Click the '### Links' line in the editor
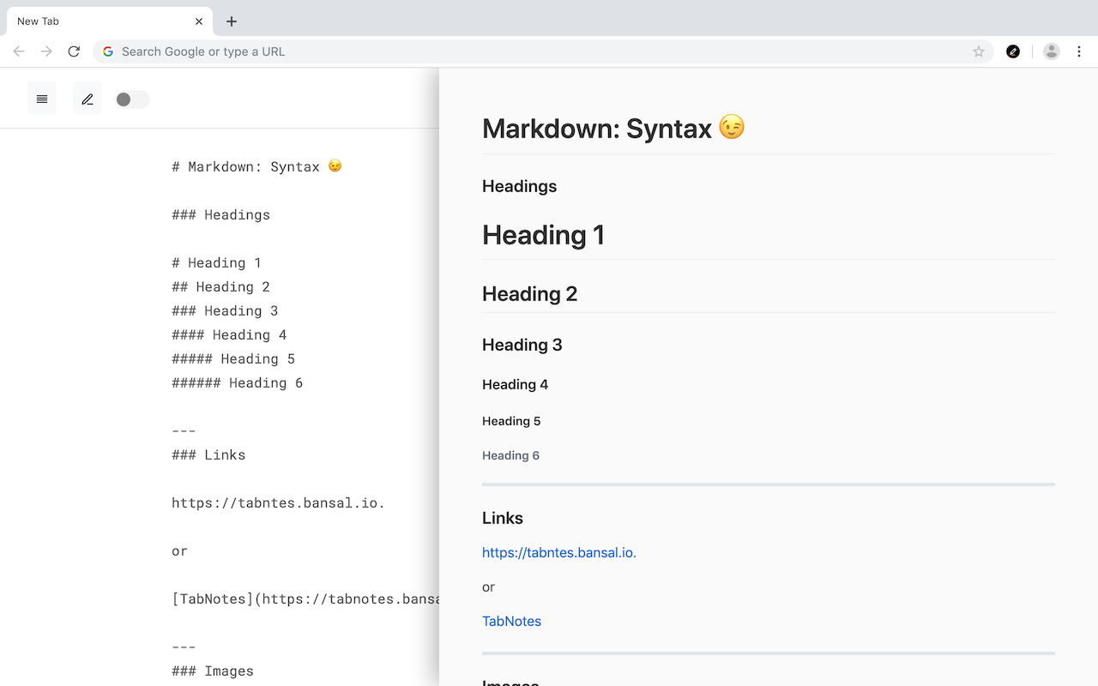 tap(208, 454)
